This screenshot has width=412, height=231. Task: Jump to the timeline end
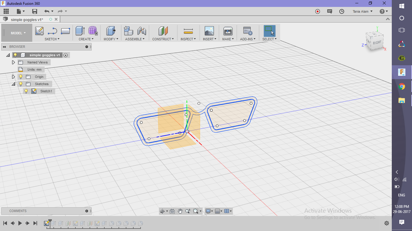[x=35, y=223]
